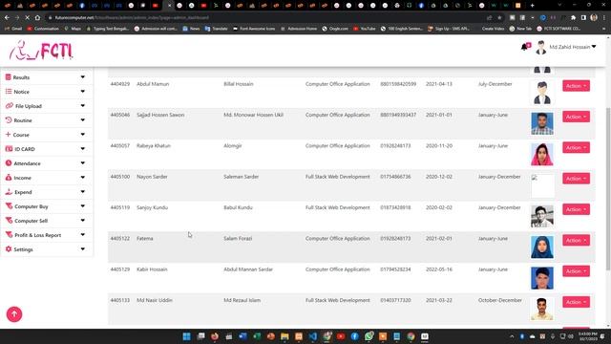This screenshot has width=611, height=344.
Task: Click the browser address bar
Action: click(265, 17)
